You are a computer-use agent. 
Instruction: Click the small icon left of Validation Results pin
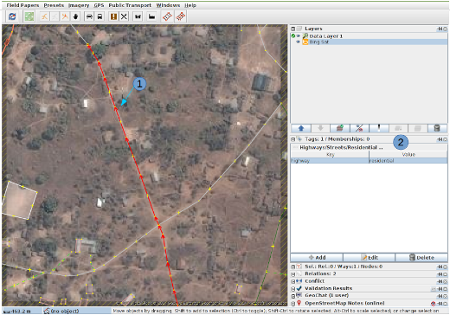[434, 289]
